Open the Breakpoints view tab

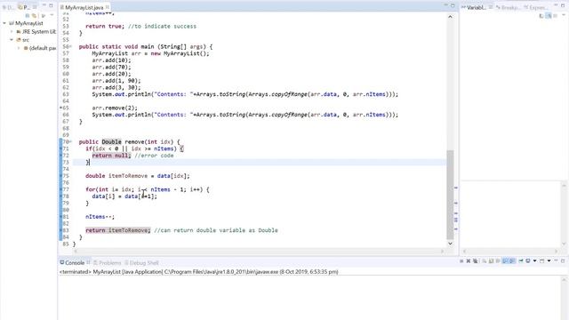pyautogui.click(x=508, y=7)
